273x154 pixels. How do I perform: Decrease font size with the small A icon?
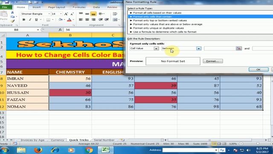click(x=72, y=14)
